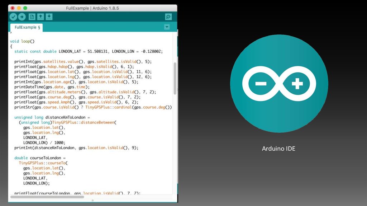Click the Verify checkmark button
This screenshot has width=367, height=206.
coord(13,17)
